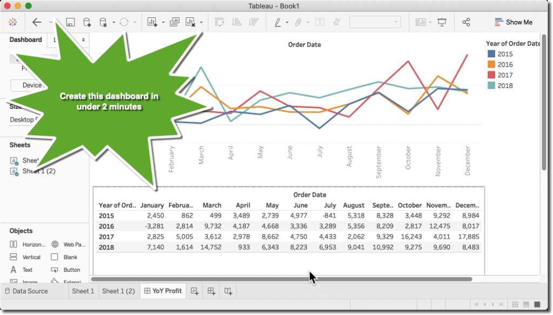Add a Web Page object
Screen dimensions: 553x315
pyautogui.click(x=69, y=244)
